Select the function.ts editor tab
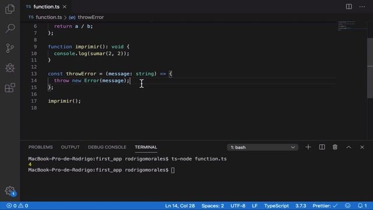 (46, 7)
